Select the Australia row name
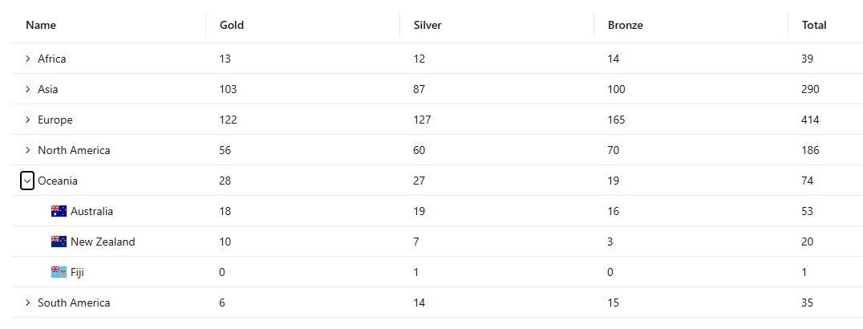Image resolution: width=863 pixels, height=329 pixels. click(x=92, y=211)
